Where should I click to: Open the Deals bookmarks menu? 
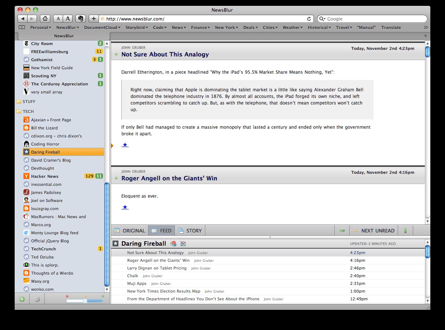251,27
